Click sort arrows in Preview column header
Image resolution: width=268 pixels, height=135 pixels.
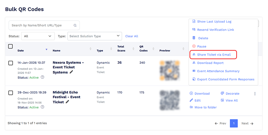click(183, 49)
